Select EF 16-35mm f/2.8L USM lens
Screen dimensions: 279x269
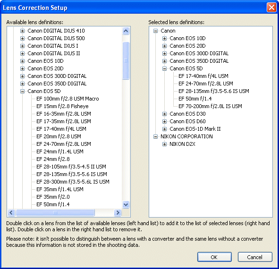tap(64, 114)
